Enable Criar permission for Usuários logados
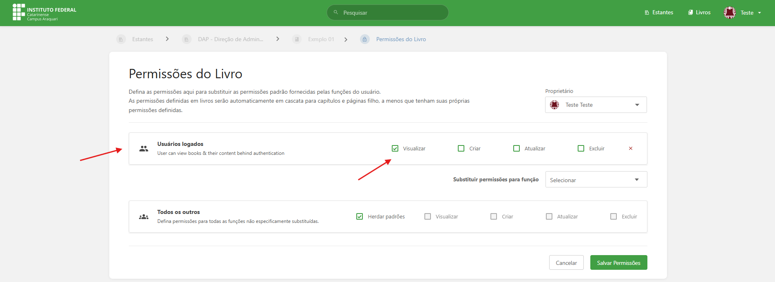 pos(461,148)
